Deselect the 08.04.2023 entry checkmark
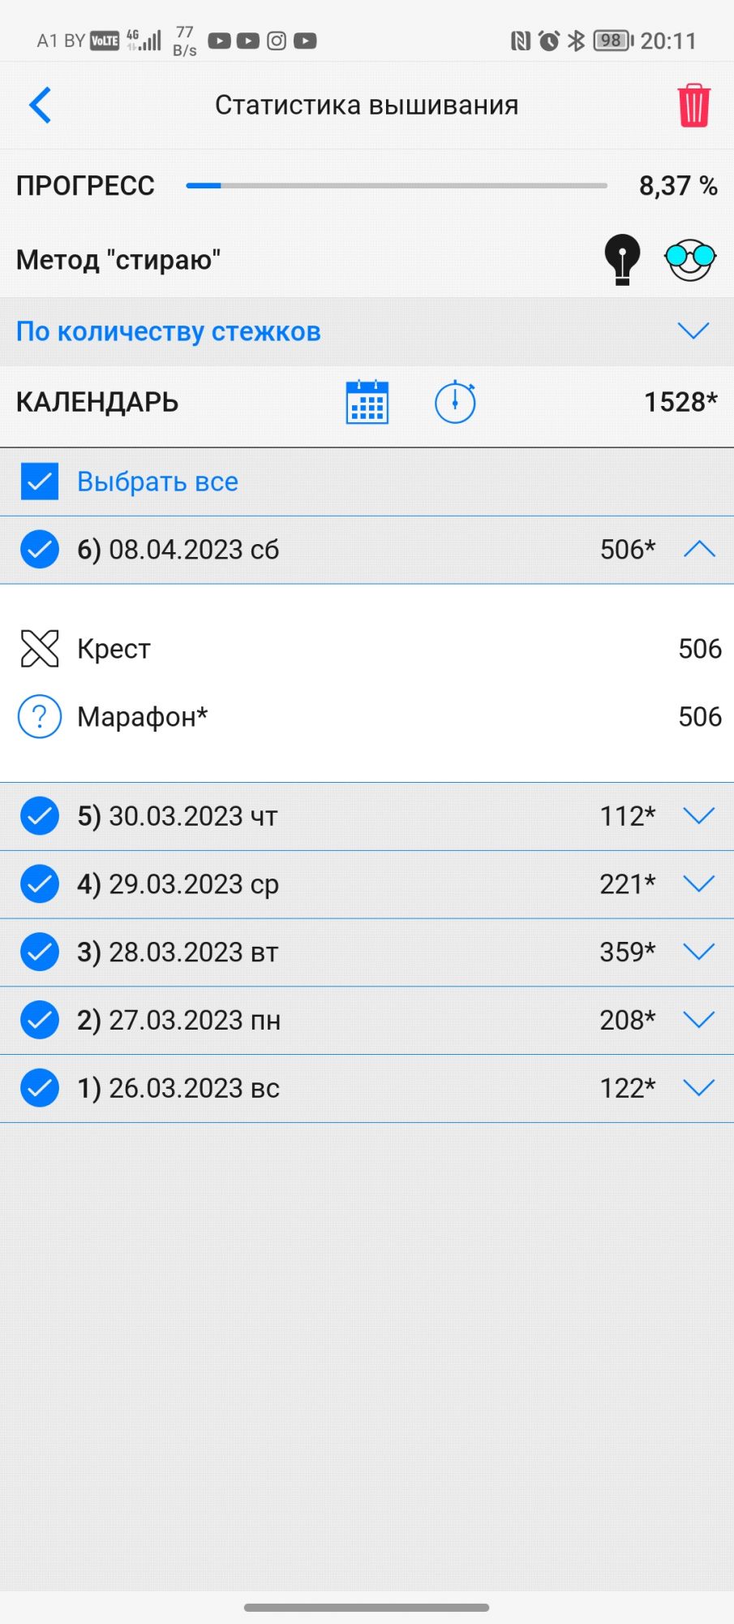Screen dimensions: 734x1624 click(40, 550)
